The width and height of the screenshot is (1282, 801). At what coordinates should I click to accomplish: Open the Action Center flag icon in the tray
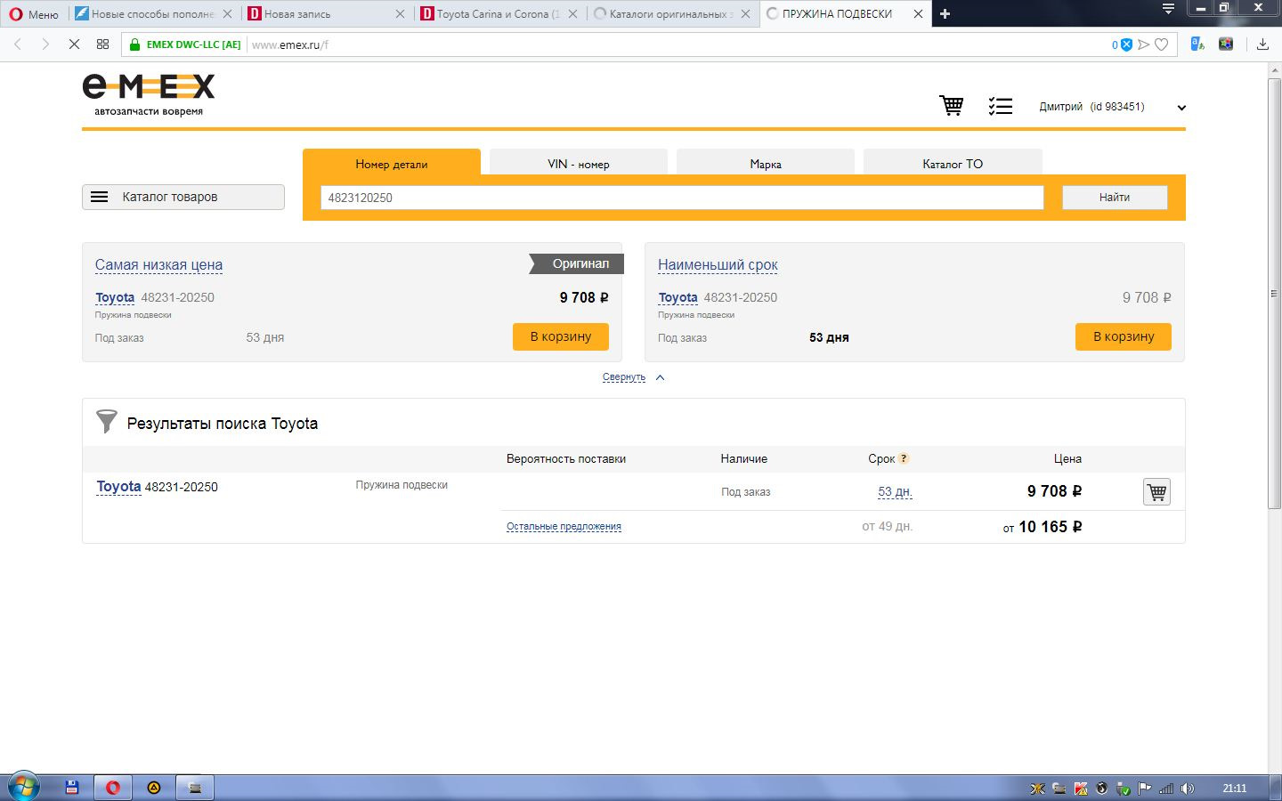1145,789
